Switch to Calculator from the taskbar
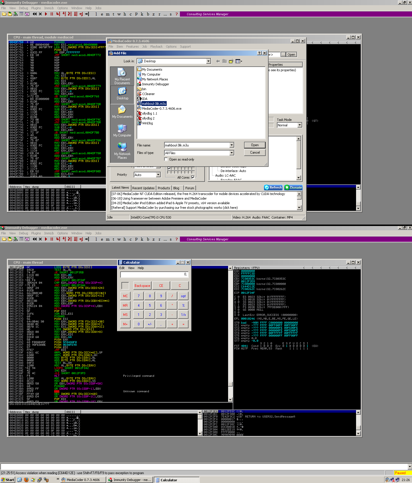 point(176,480)
